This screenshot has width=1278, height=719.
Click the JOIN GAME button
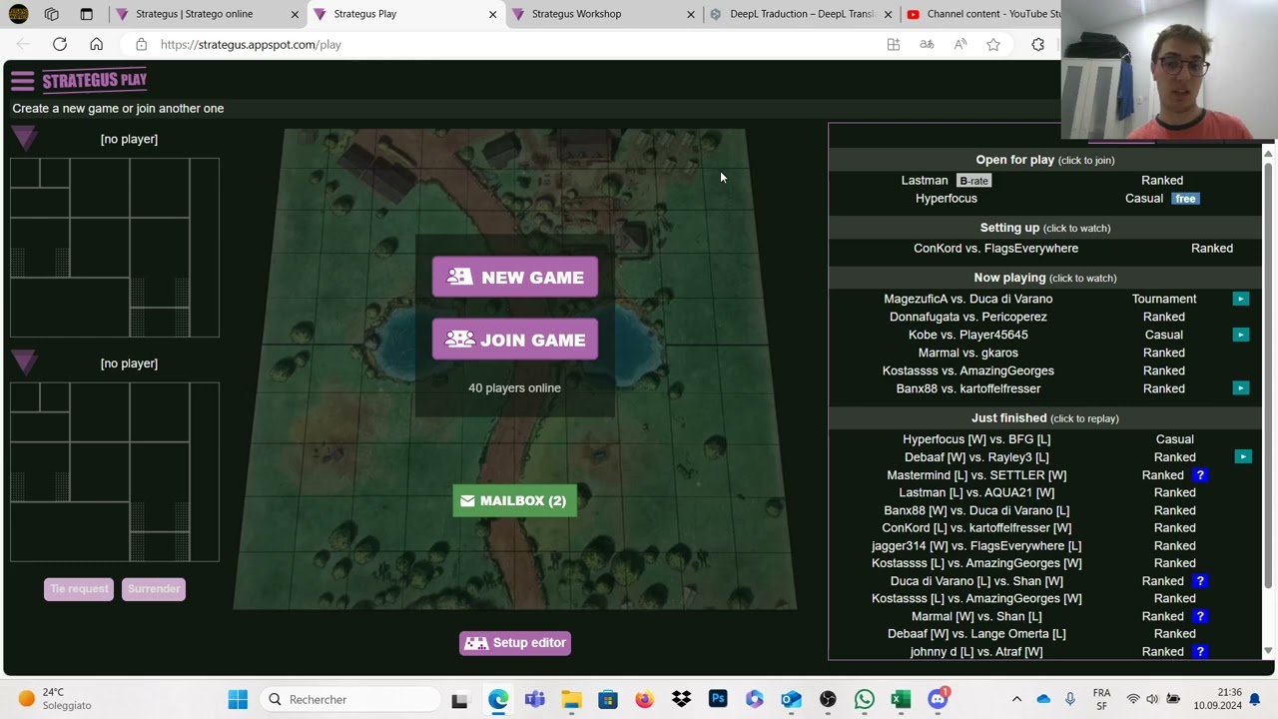[x=515, y=340]
